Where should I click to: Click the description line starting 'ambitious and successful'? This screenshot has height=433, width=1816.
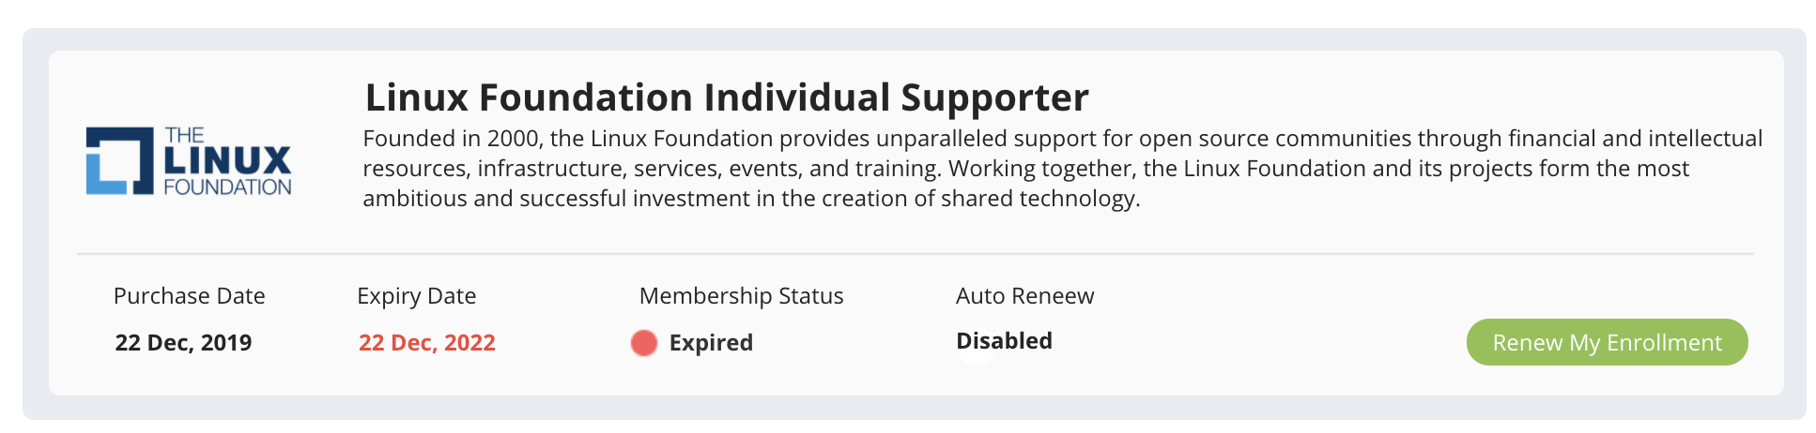click(x=751, y=199)
